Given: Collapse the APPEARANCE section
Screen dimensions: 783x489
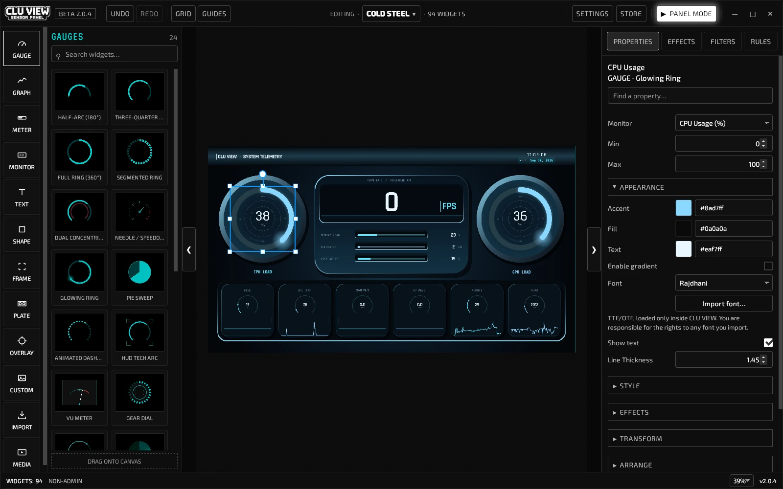Looking at the screenshot, I should tap(690, 187).
